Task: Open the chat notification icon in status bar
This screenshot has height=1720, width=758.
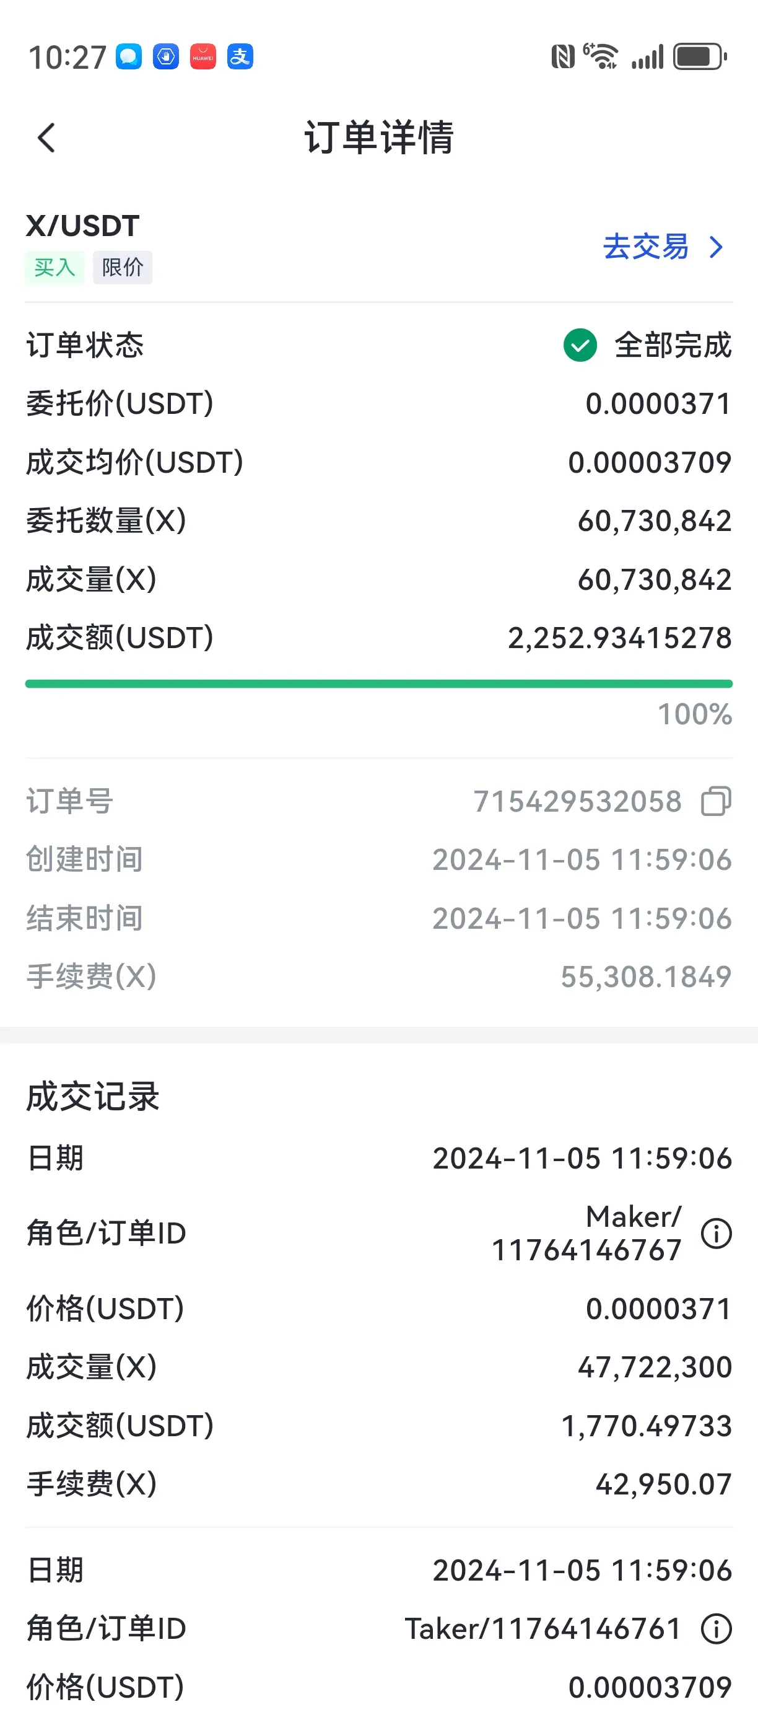Action: [129, 57]
